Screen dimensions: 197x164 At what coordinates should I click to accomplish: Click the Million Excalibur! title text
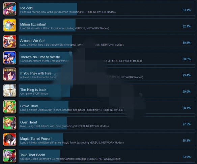pos(33,24)
